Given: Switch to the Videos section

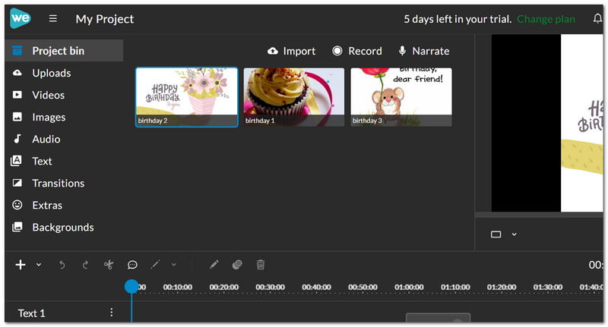Looking at the screenshot, I should click(49, 95).
